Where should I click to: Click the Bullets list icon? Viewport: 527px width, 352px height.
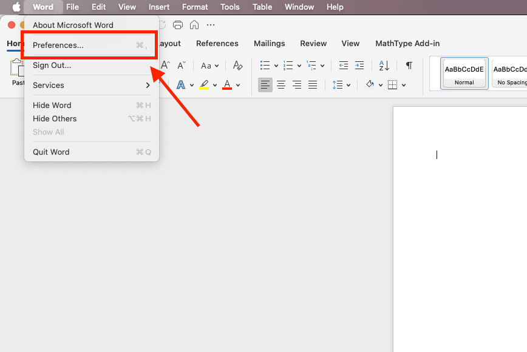[x=265, y=65]
